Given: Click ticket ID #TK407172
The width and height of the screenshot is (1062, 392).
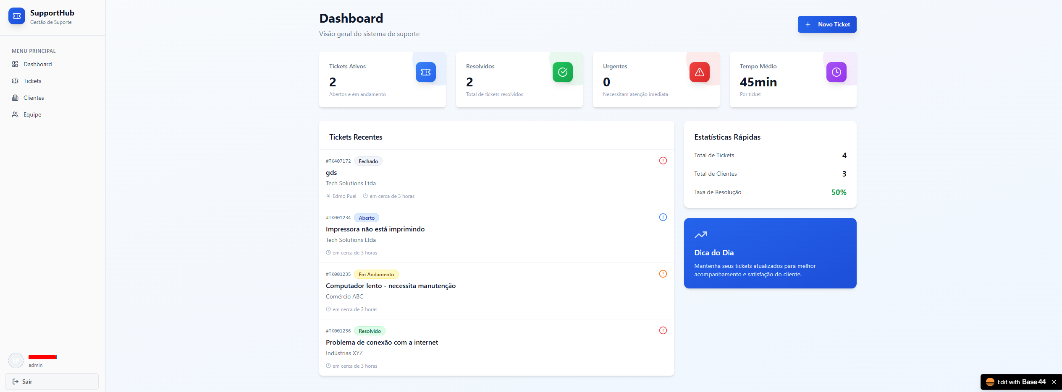Looking at the screenshot, I should 338,161.
